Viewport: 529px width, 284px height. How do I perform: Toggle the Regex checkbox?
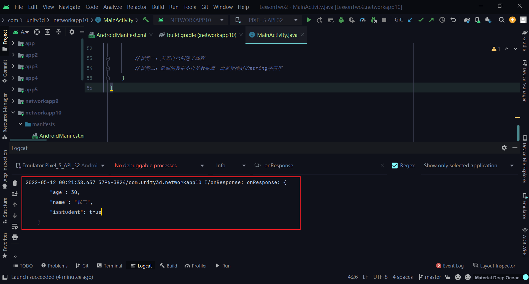pos(395,165)
